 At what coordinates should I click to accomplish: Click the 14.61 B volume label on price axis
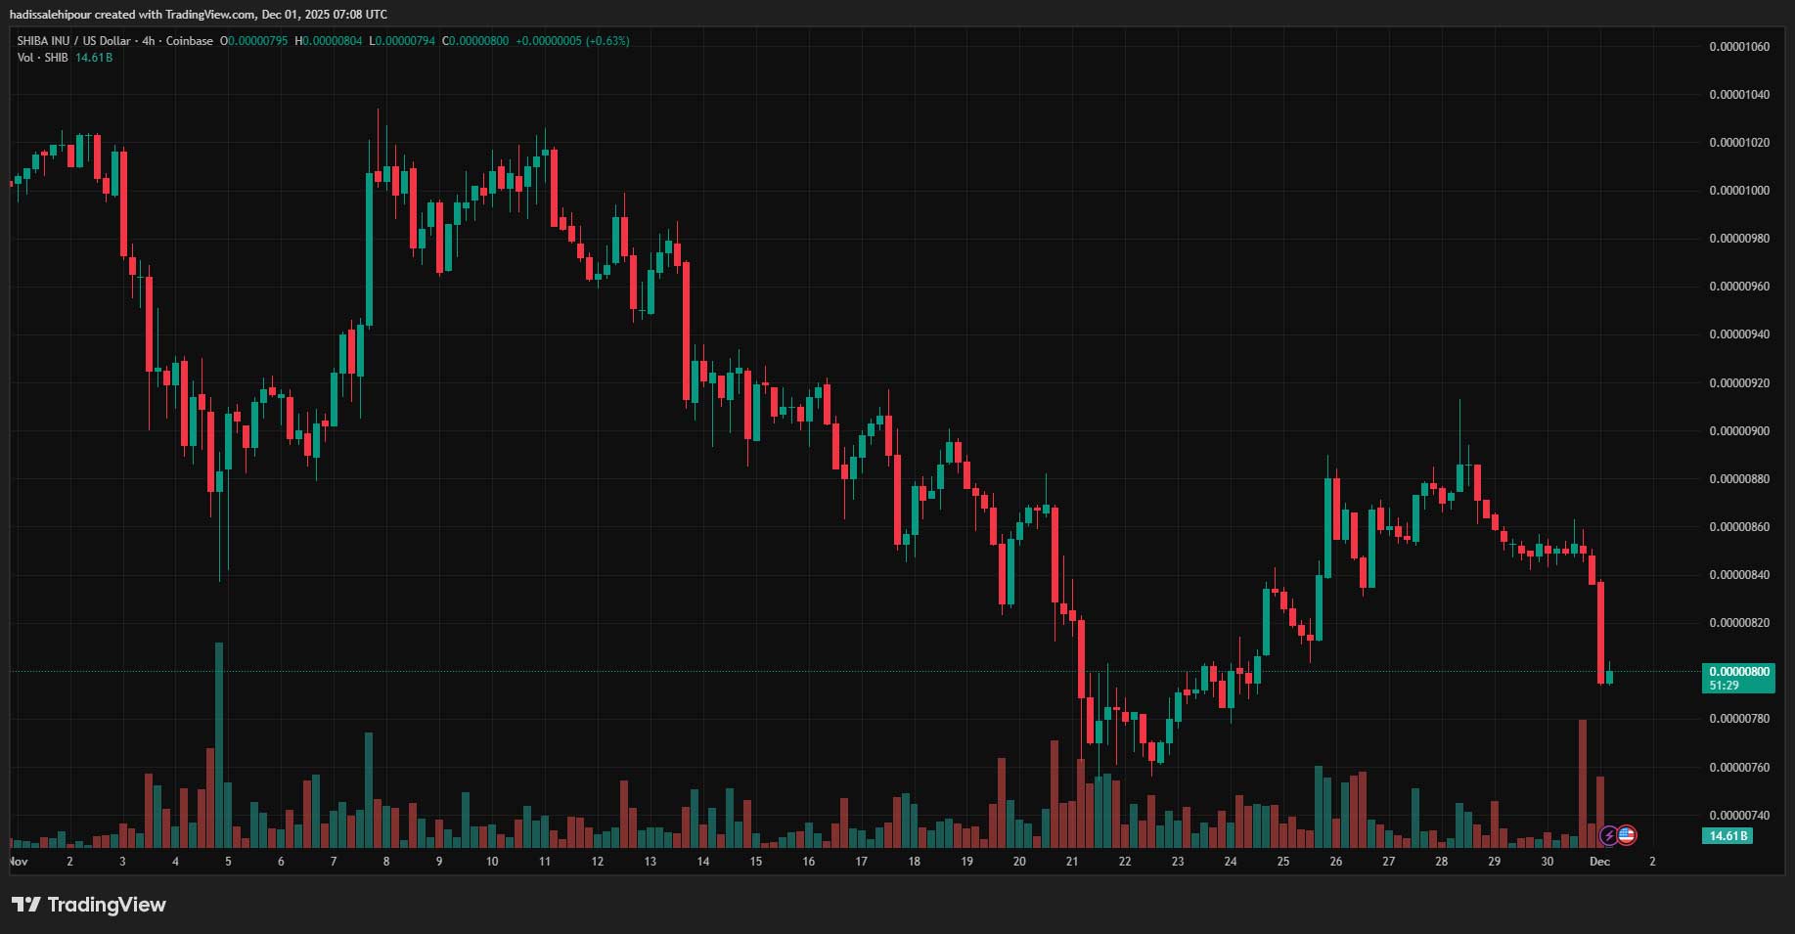click(x=1727, y=836)
